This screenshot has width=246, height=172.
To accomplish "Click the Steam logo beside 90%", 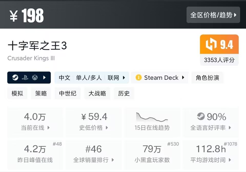I will coord(201,117).
